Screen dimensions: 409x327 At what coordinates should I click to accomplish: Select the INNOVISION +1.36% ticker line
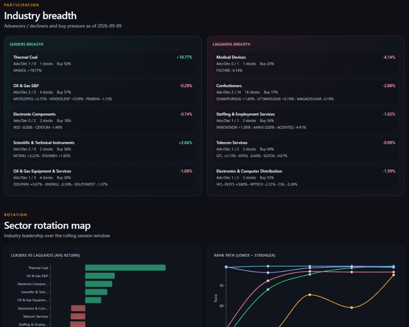click(261, 128)
